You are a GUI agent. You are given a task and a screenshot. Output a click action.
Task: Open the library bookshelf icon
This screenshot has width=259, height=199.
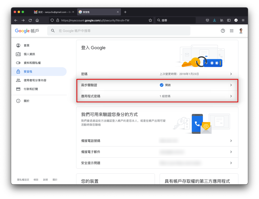coord(222,20)
